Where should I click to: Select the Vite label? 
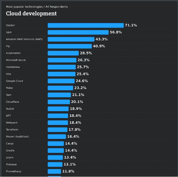[8, 74]
